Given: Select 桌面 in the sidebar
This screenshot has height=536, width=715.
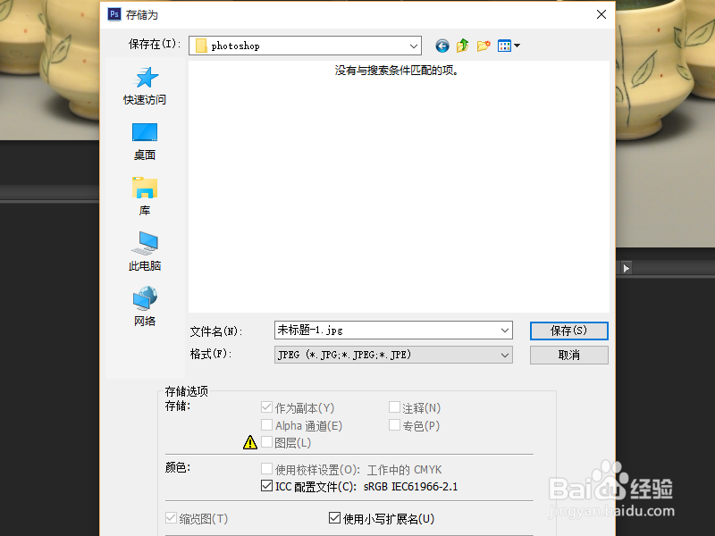Looking at the screenshot, I should point(144,141).
